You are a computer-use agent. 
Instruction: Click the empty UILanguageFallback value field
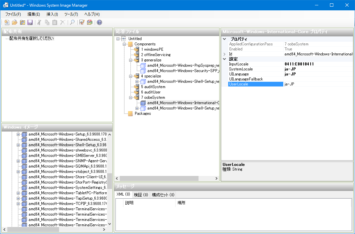point(318,79)
